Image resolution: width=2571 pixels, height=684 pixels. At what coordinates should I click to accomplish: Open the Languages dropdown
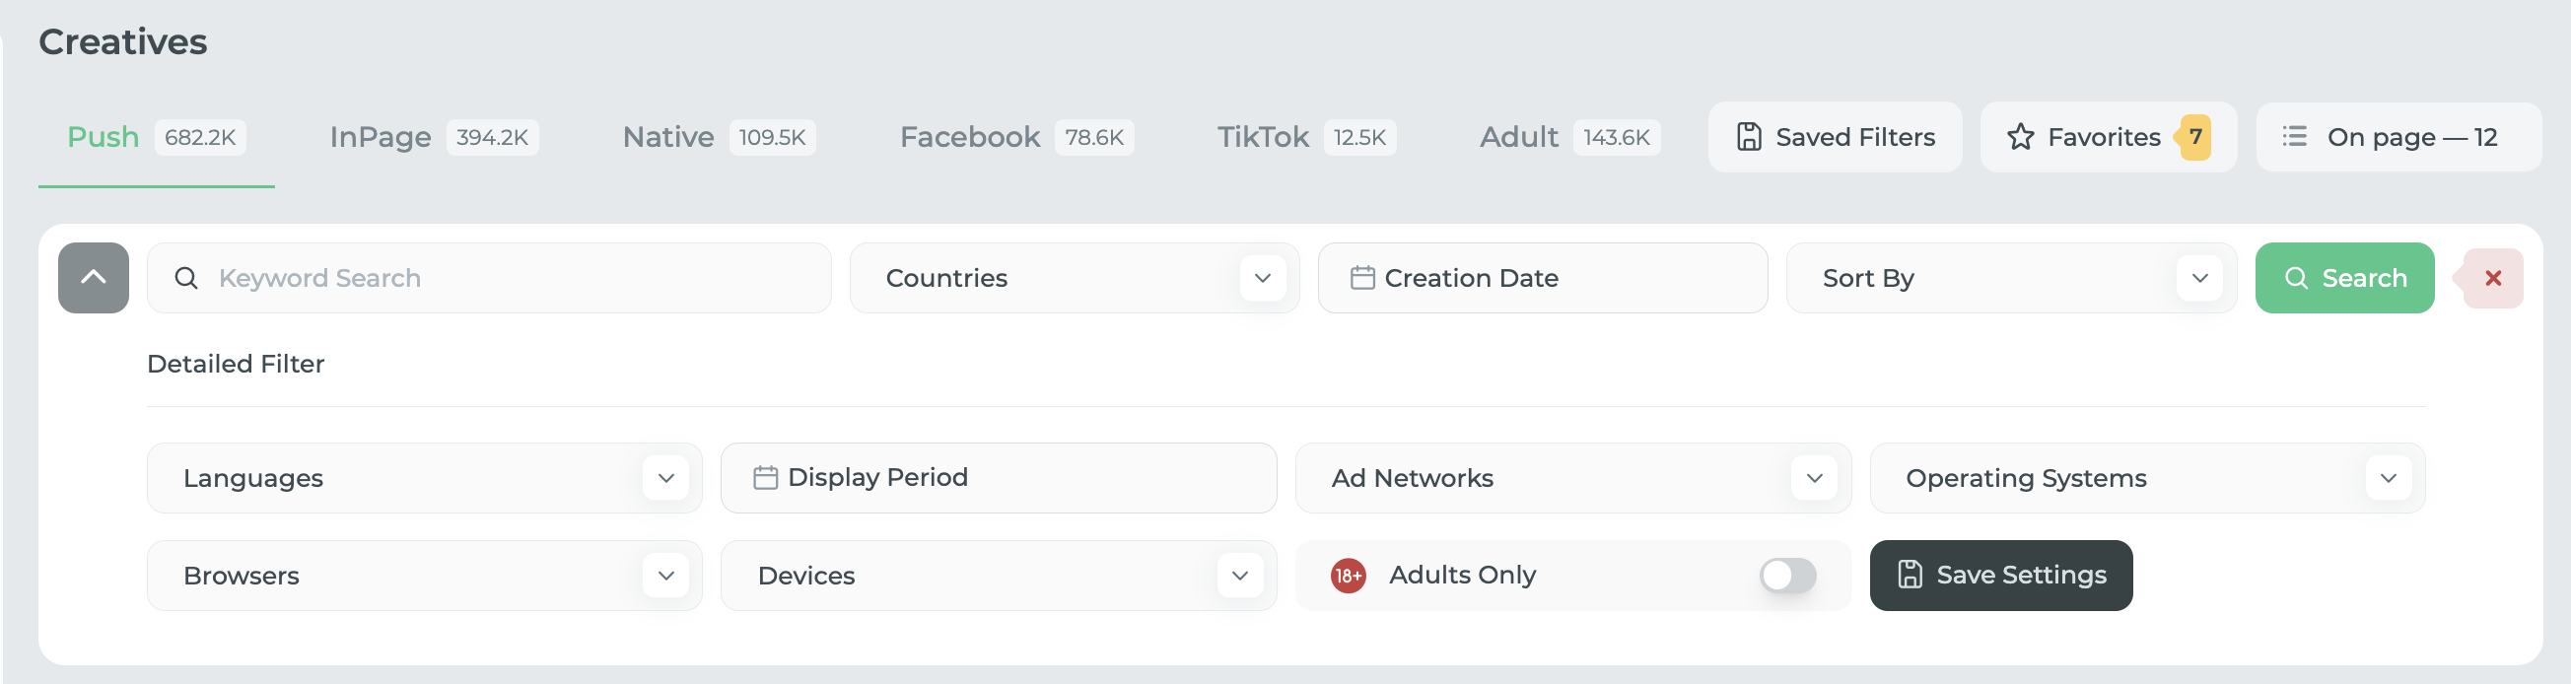point(424,478)
